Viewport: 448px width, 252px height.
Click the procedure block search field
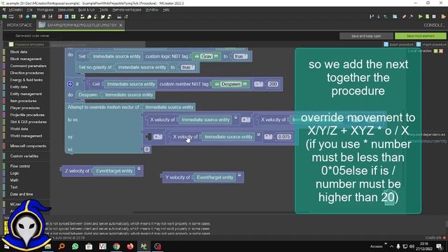(x=97, y=45)
